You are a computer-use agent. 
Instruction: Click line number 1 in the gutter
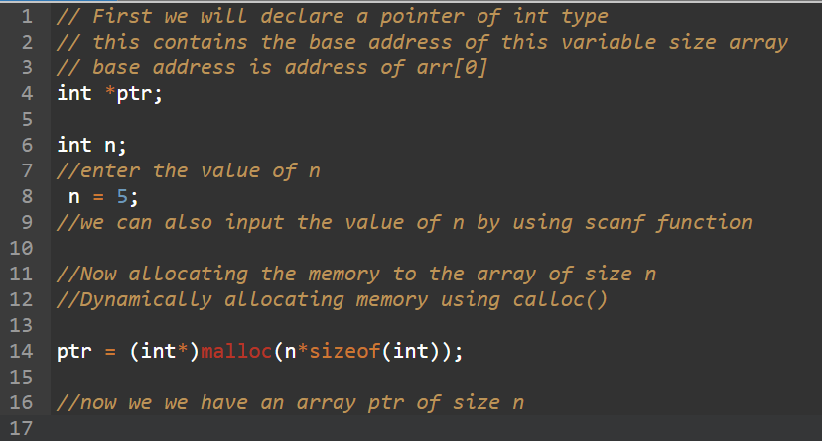point(27,16)
